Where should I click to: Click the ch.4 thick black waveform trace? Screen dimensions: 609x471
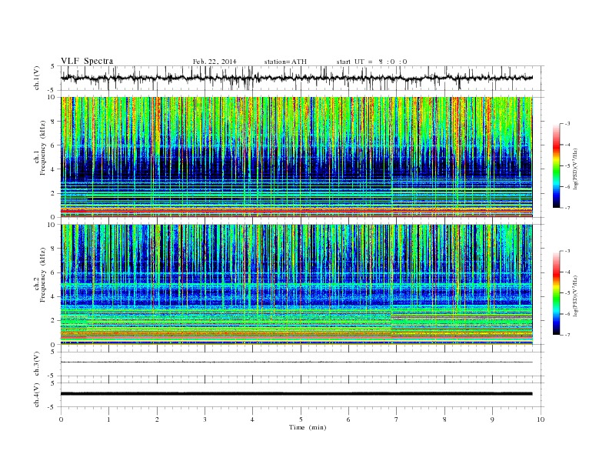click(x=296, y=394)
